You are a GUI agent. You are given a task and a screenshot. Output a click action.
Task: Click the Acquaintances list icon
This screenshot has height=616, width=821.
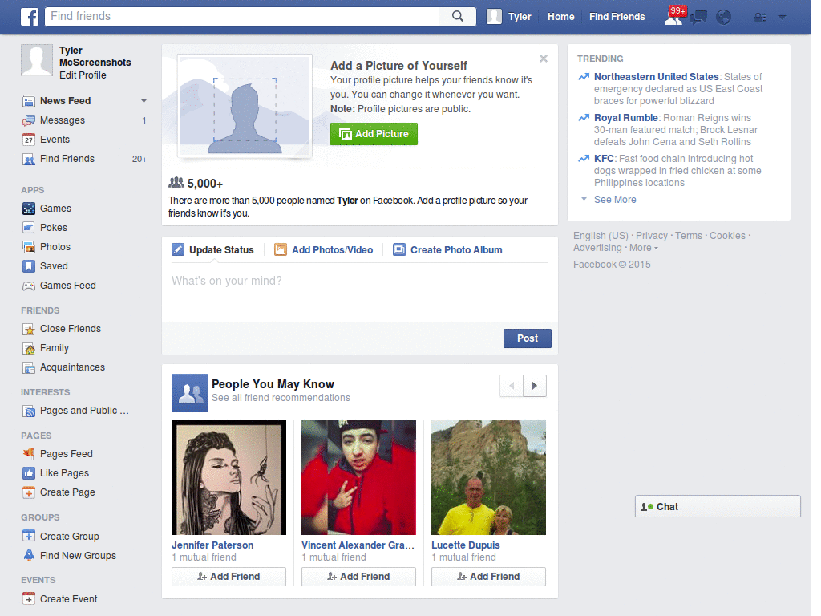29,367
